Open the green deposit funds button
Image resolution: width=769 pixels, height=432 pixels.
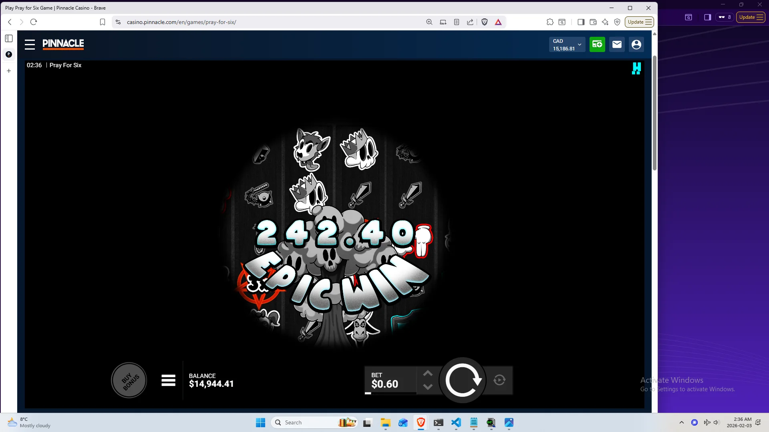pyautogui.click(x=597, y=44)
